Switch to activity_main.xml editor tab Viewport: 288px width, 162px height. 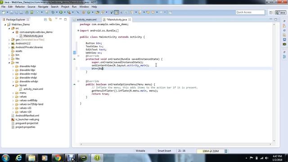coord(86,19)
